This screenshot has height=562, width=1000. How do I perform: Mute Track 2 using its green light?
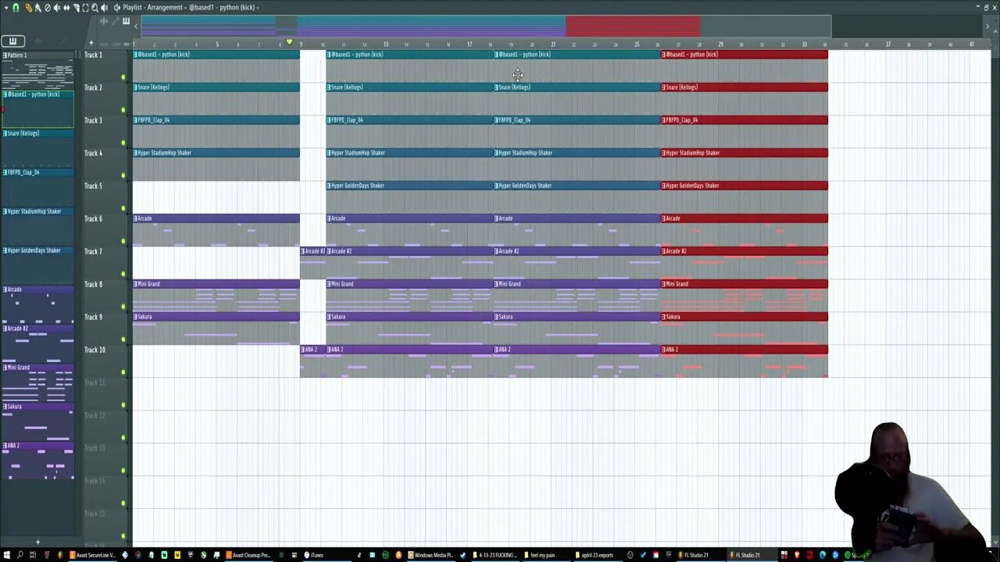(x=123, y=109)
